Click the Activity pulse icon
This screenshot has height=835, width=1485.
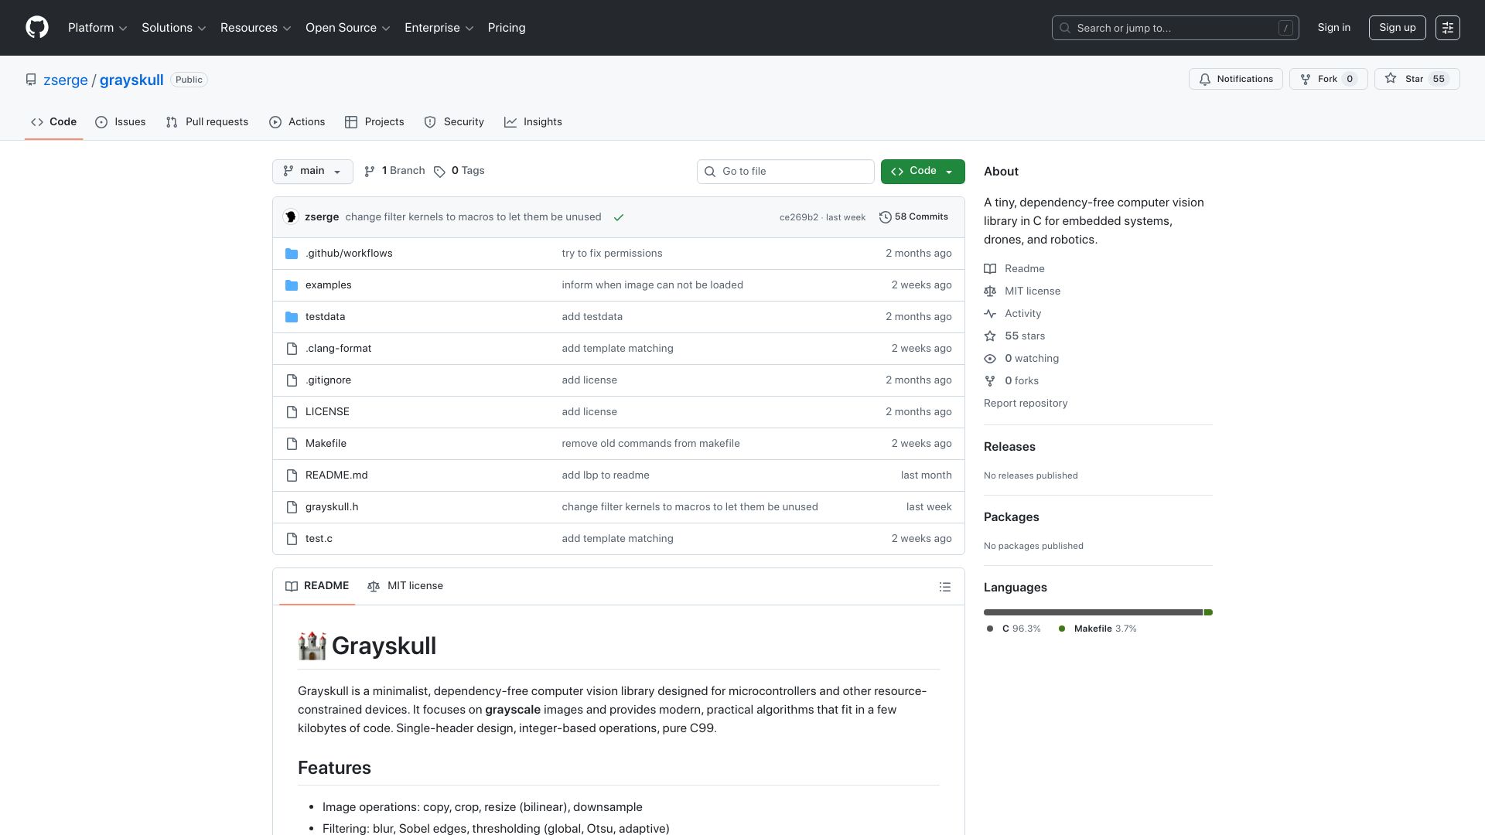990,314
